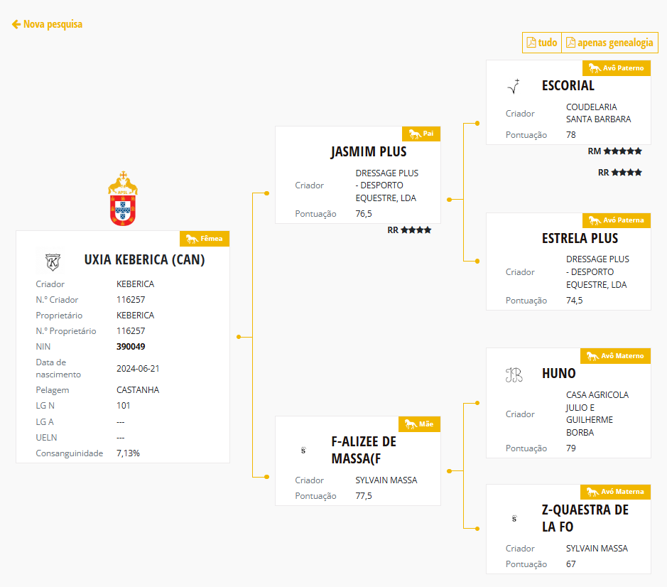The width and height of the screenshot is (667, 587).
Task: Click the RM five-star rating under Escorial
Action: [615, 151]
